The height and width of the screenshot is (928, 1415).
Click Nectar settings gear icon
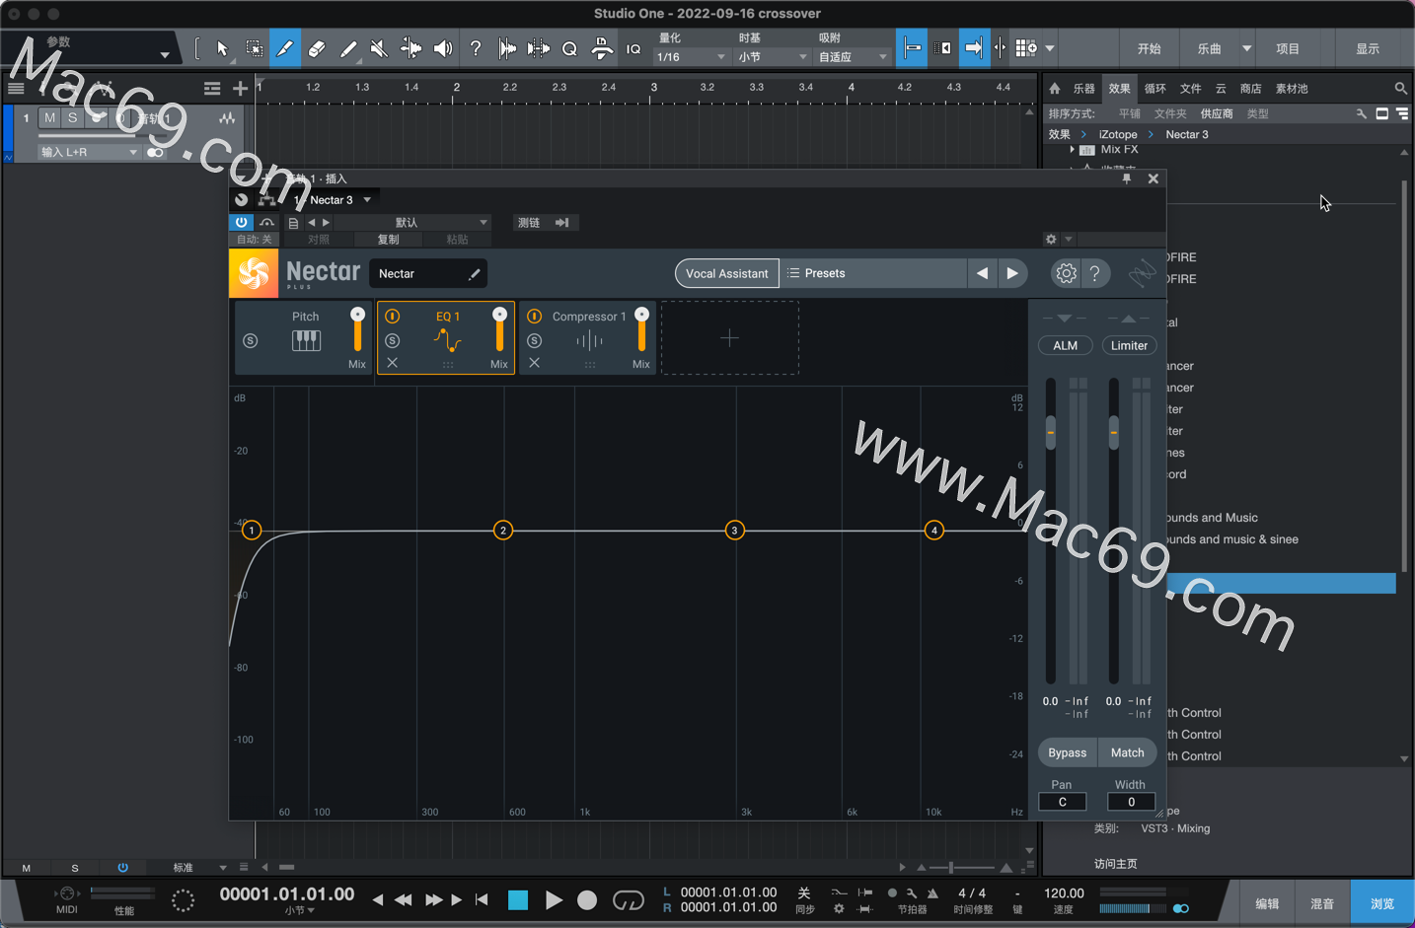click(x=1066, y=273)
